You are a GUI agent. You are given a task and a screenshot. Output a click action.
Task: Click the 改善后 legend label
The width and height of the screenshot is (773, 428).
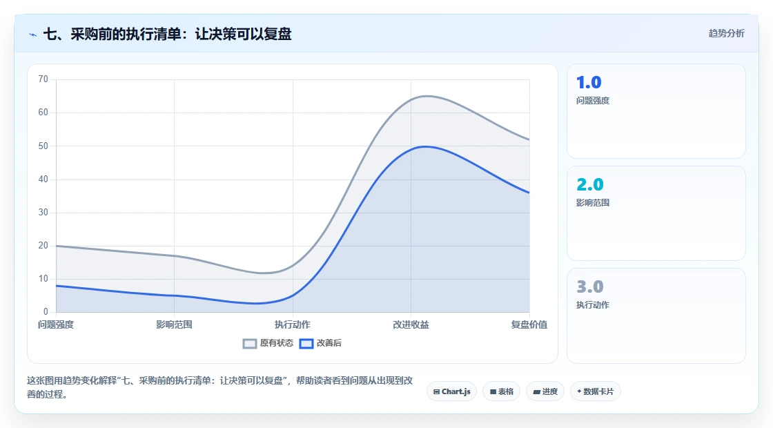click(329, 343)
